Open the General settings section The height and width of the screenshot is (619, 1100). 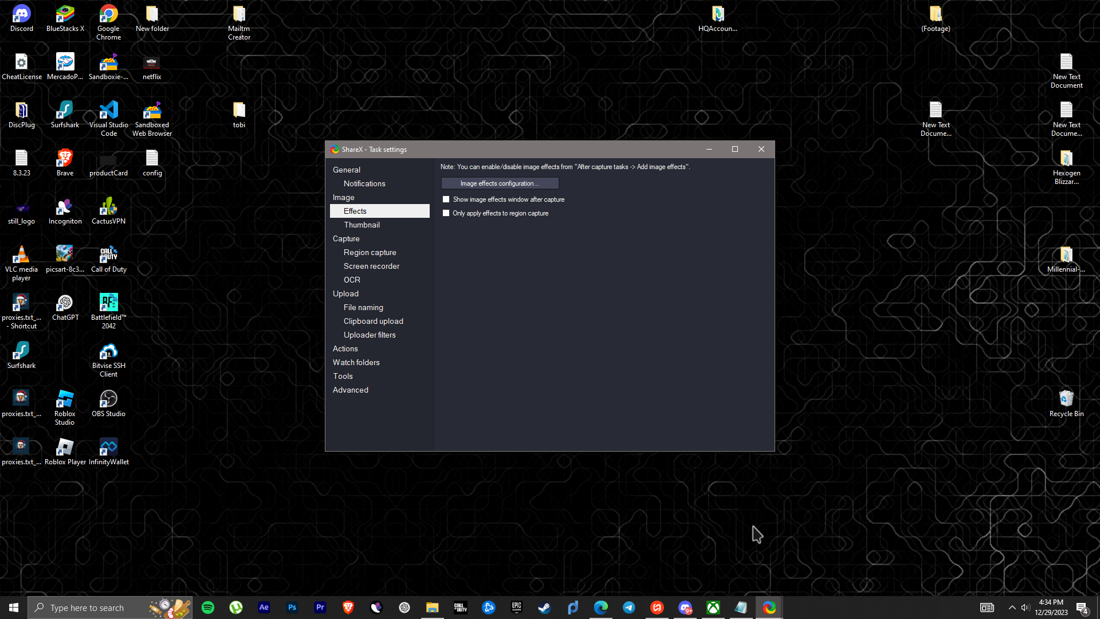[346, 170]
